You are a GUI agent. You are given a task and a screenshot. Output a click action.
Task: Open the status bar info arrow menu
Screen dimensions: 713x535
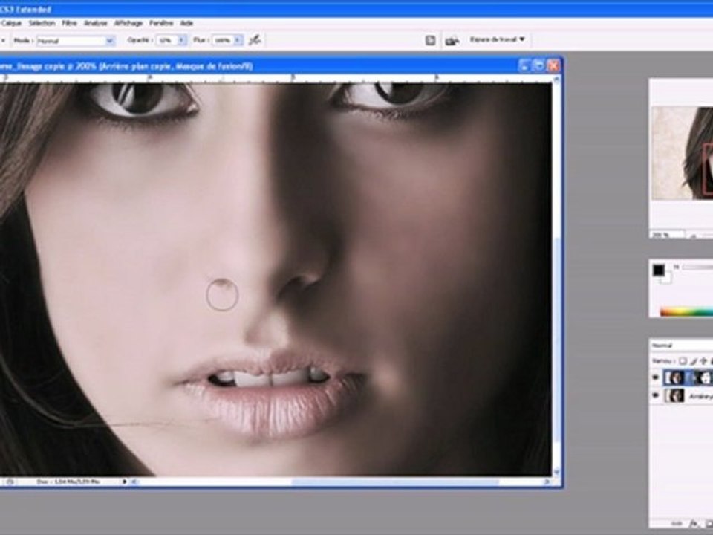click(124, 481)
